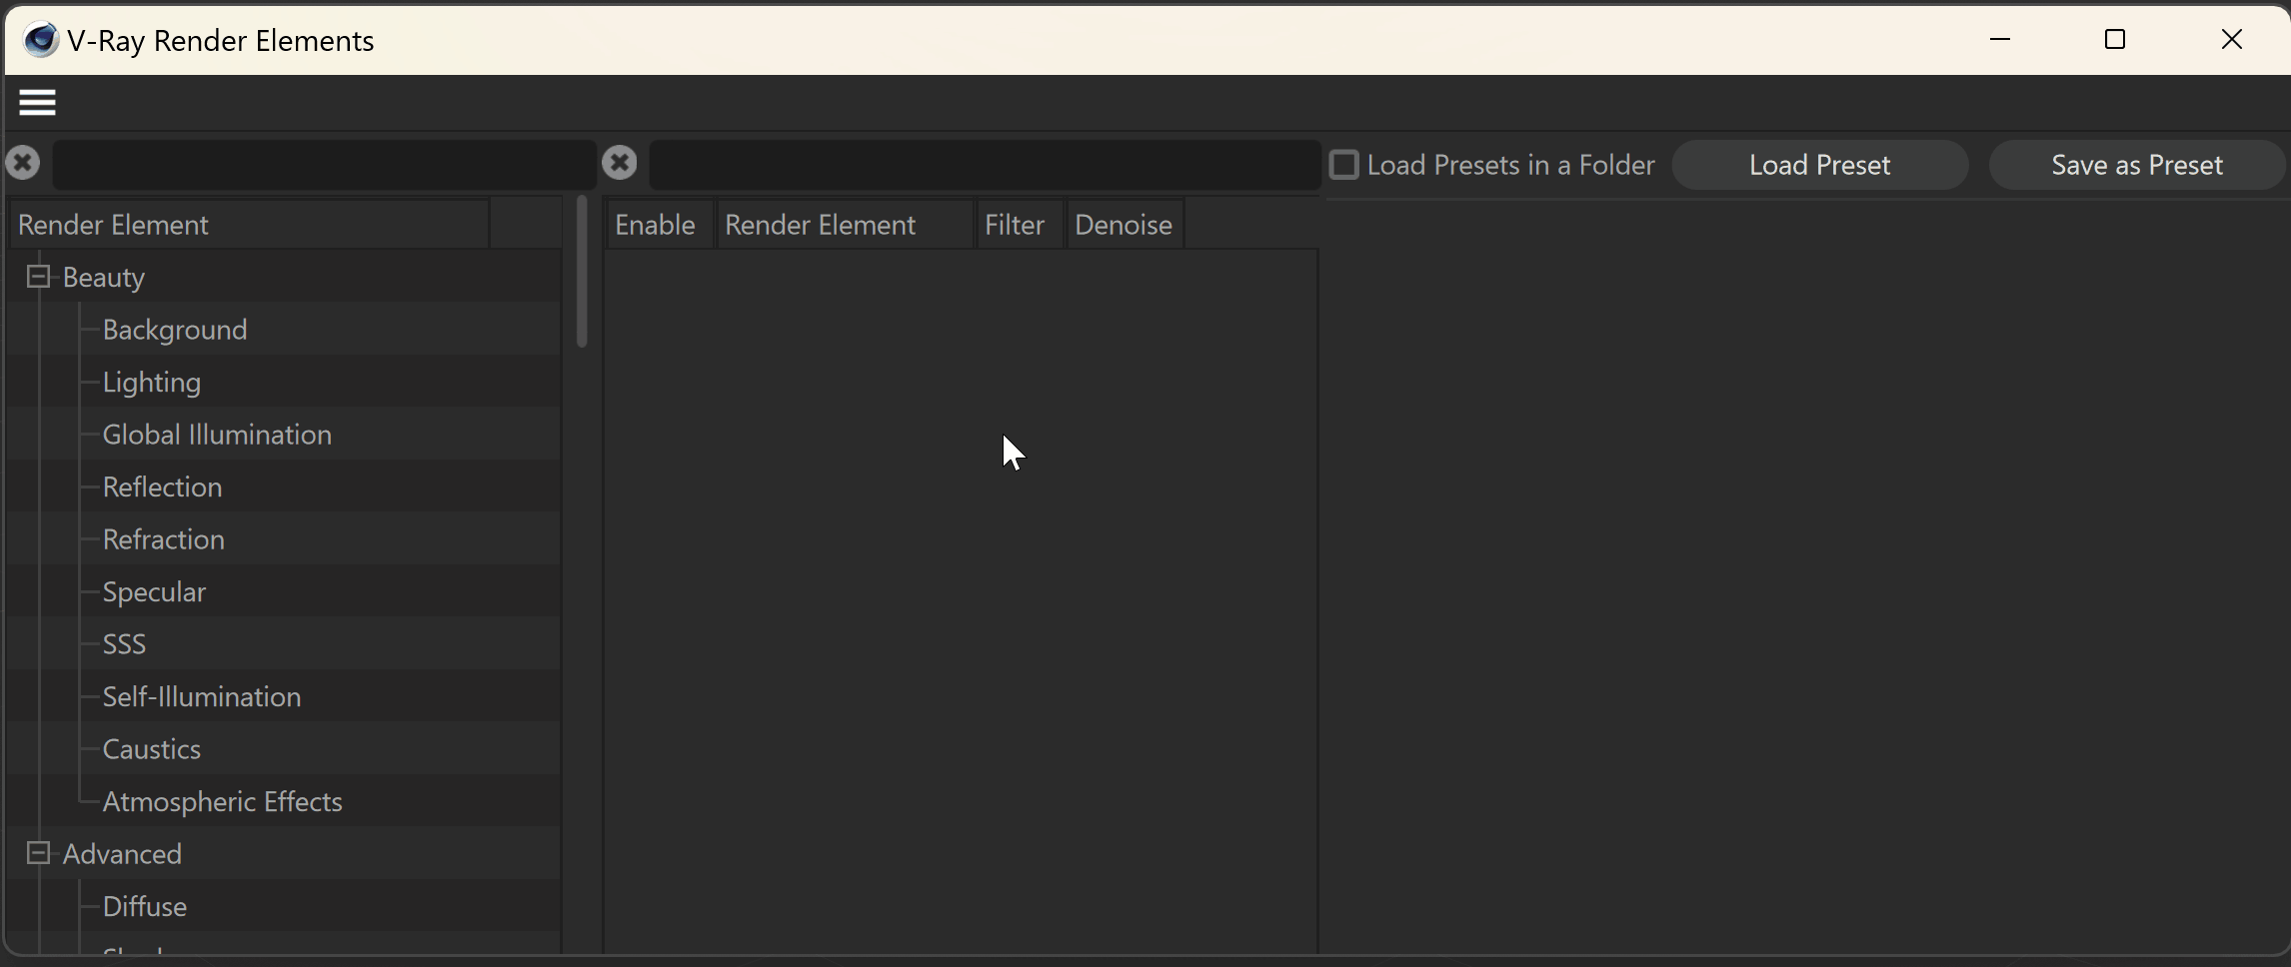This screenshot has width=2291, height=967.
Task: Select the Specular render element
Action: (154, 592)
